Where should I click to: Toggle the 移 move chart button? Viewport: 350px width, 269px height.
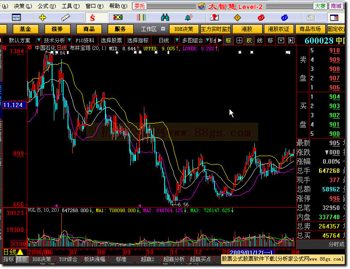[x=270, y=41]
